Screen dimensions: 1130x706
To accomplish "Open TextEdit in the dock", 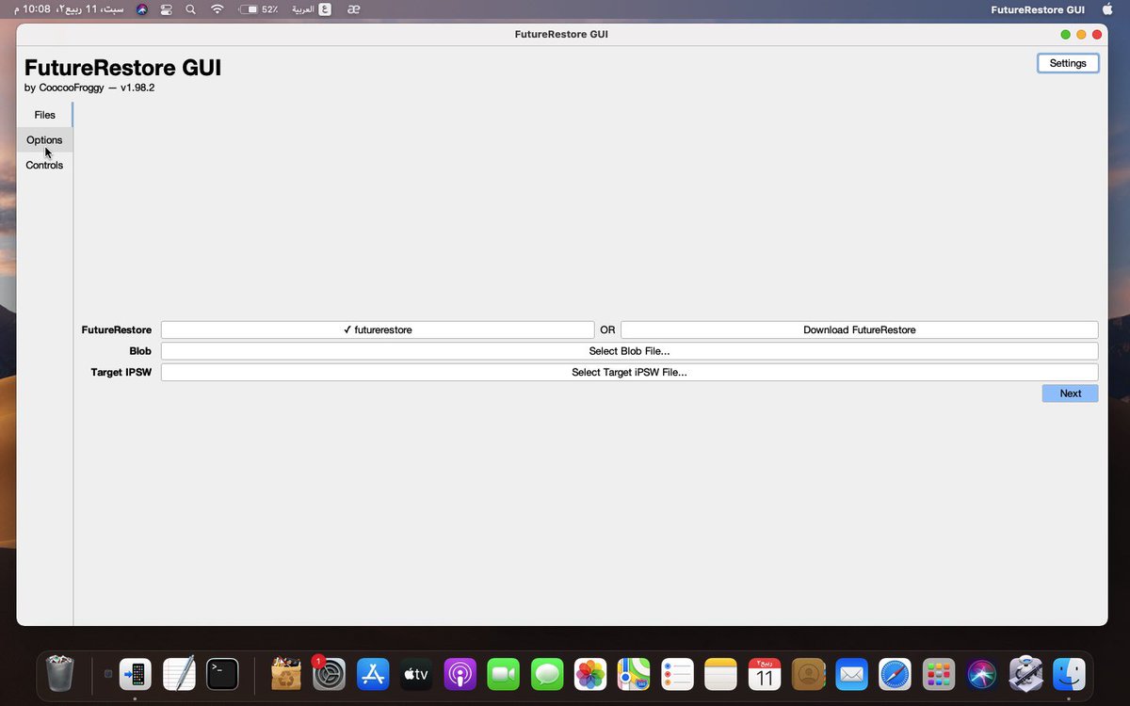I will tap(179, 674).
